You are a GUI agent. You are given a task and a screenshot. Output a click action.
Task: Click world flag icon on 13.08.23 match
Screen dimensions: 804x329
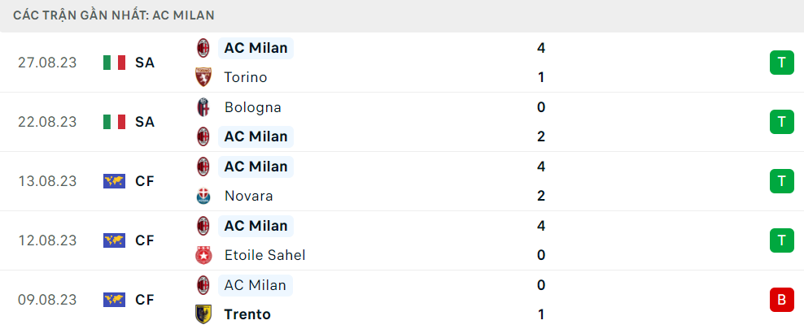tap(115, 181)
